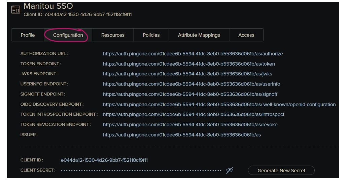This screenshot has width=347, height=186.
Task: Click the Token Endpoint URL ending in /as/token
Action: [x=189, y=64]
